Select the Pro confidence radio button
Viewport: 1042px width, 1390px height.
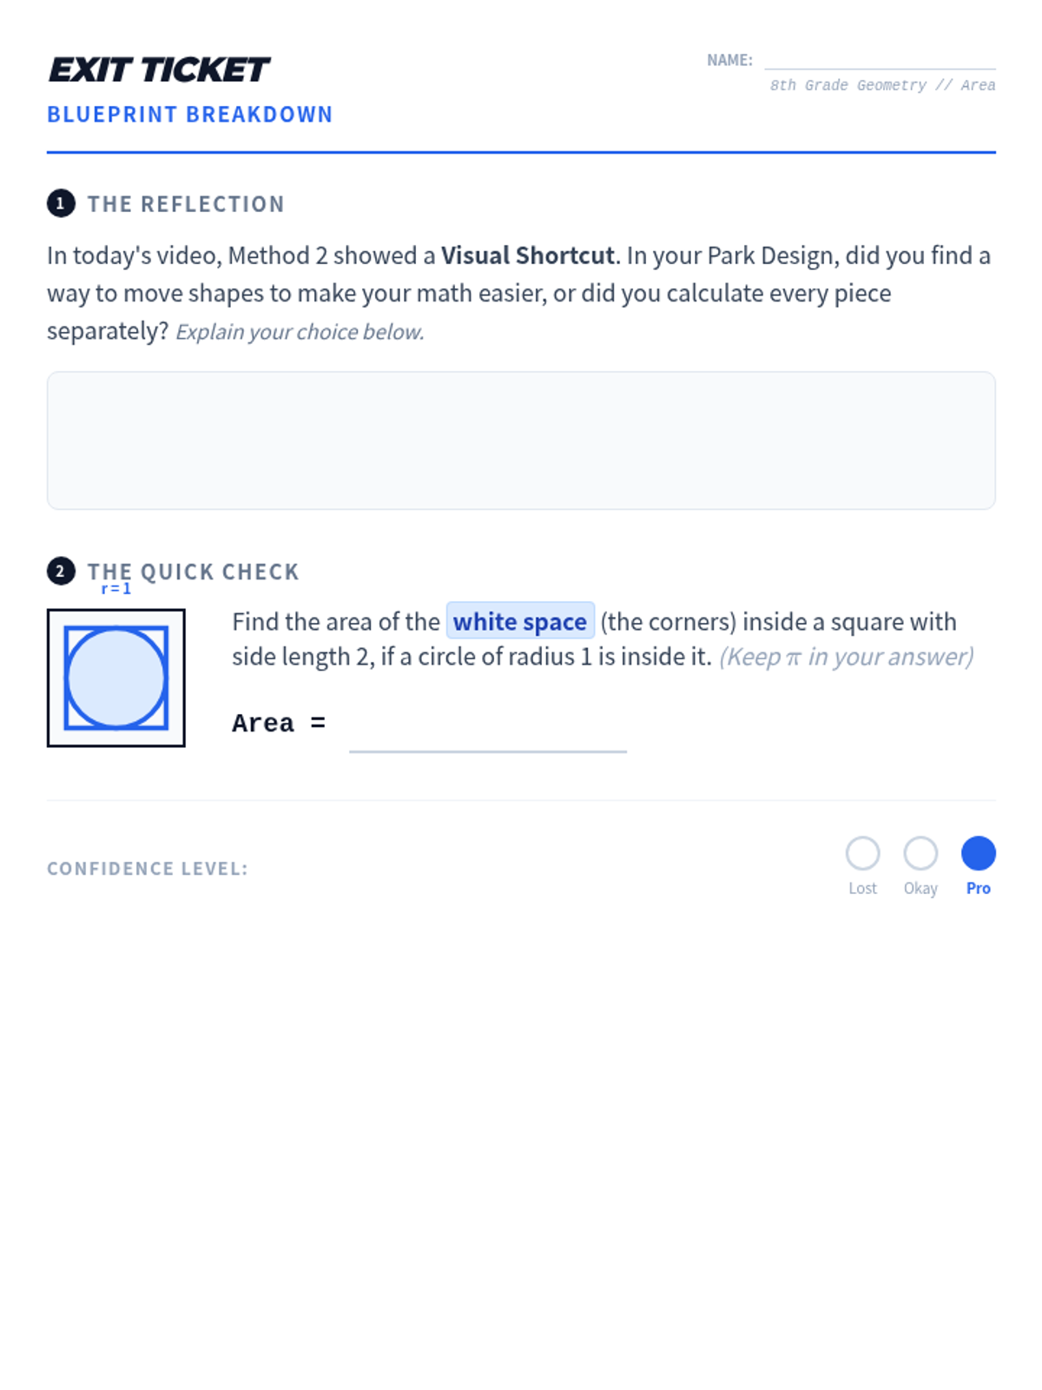tap(978, 853)
